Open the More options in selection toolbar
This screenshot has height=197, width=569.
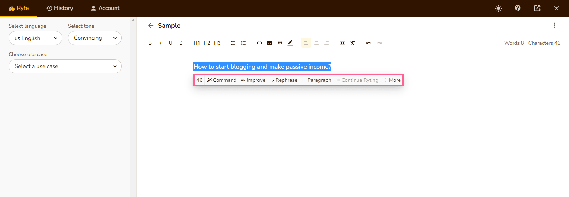(392, 80)
